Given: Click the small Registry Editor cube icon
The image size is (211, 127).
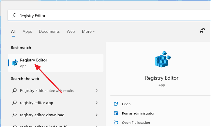Looking at the screenshot, I should [x=15, y=63].
